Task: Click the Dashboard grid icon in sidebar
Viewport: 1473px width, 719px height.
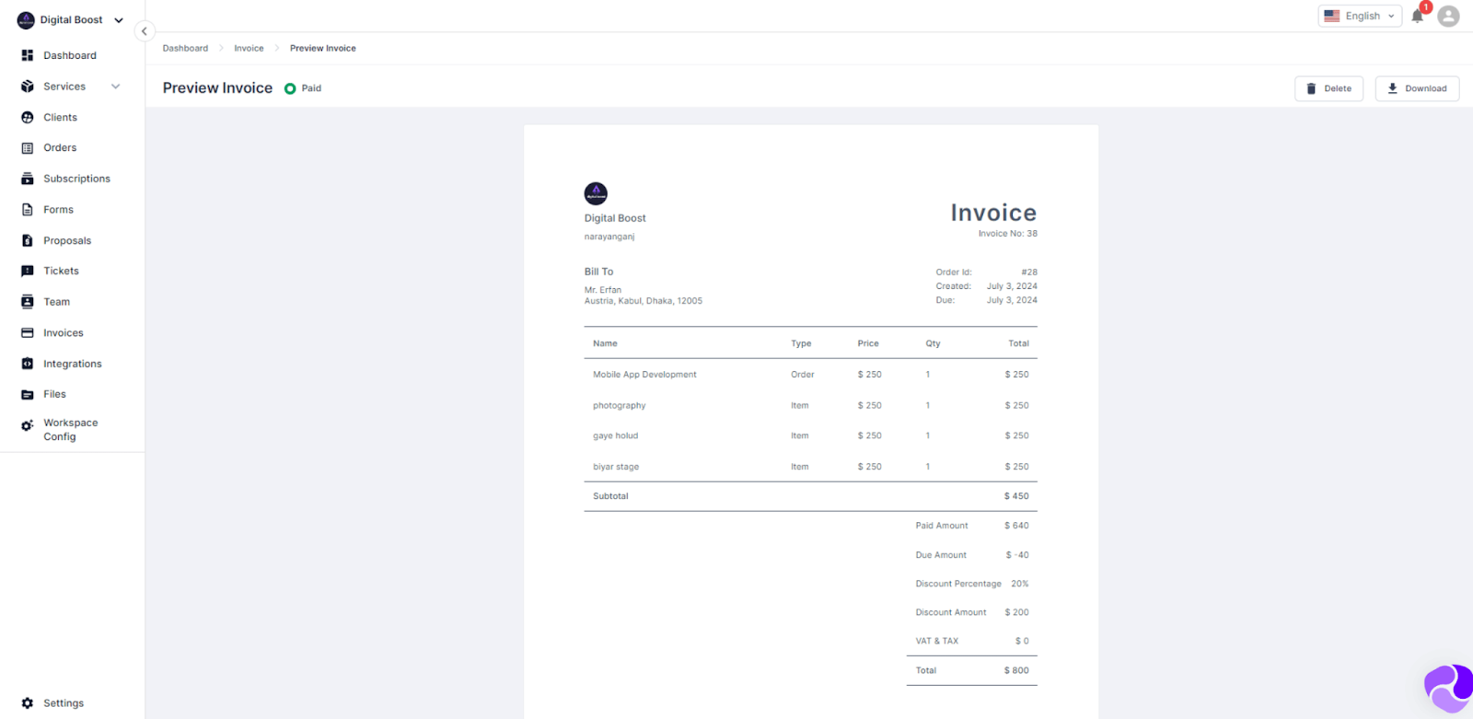Action: pyautogui.click(x=28, y=55)
